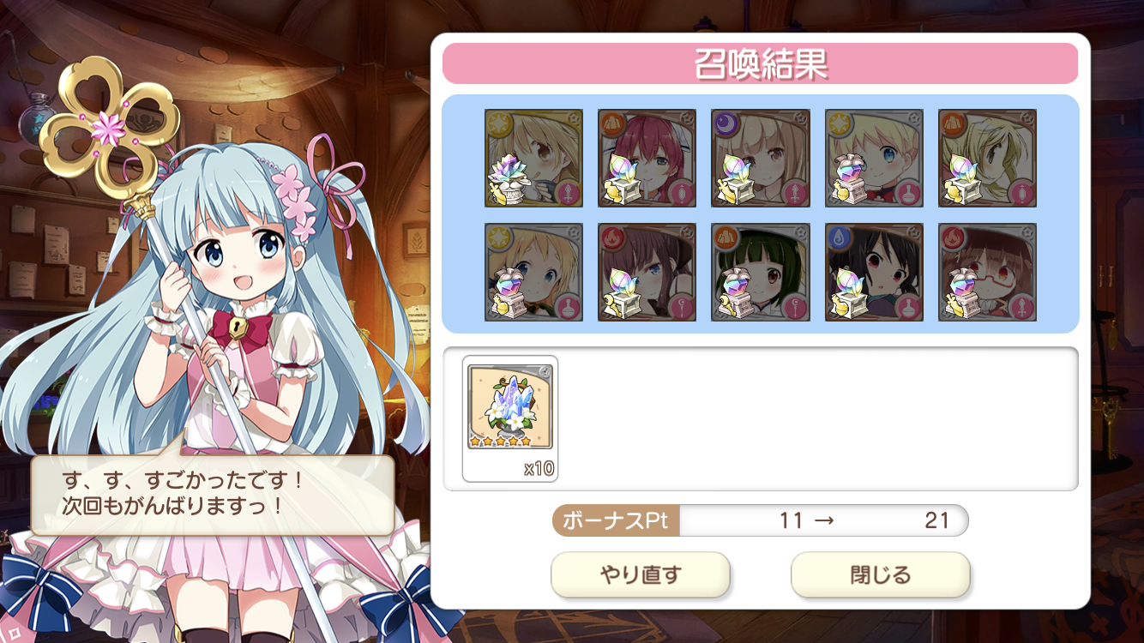Tap the water drop element icon on black-haired card

pos(839,237)
